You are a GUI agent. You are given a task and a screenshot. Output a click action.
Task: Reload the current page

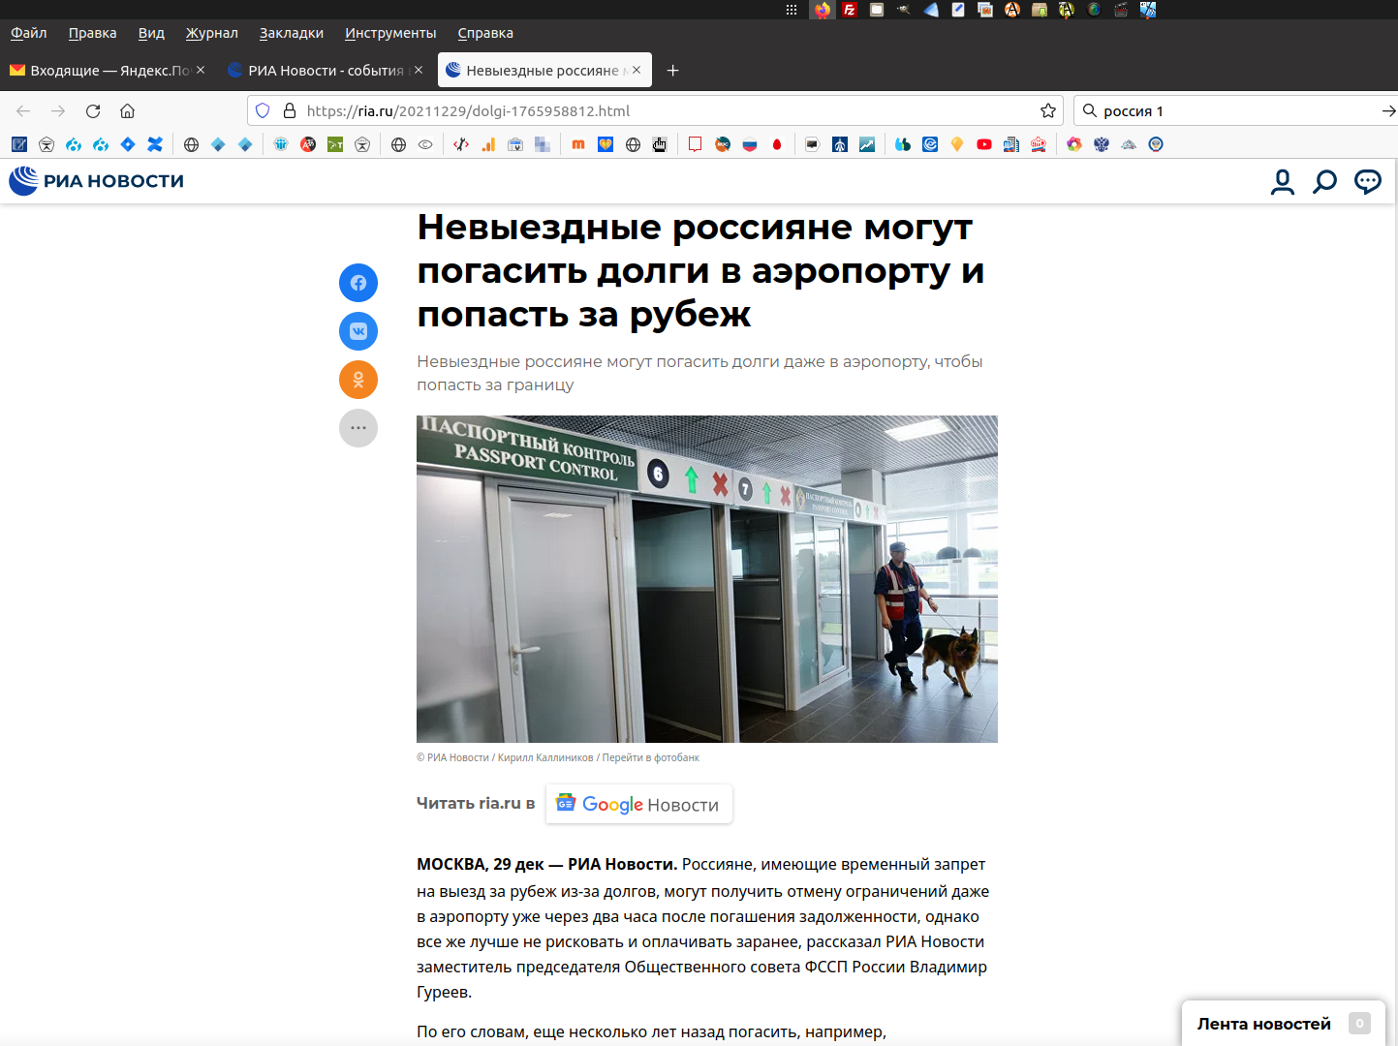[x=93, y=111]
